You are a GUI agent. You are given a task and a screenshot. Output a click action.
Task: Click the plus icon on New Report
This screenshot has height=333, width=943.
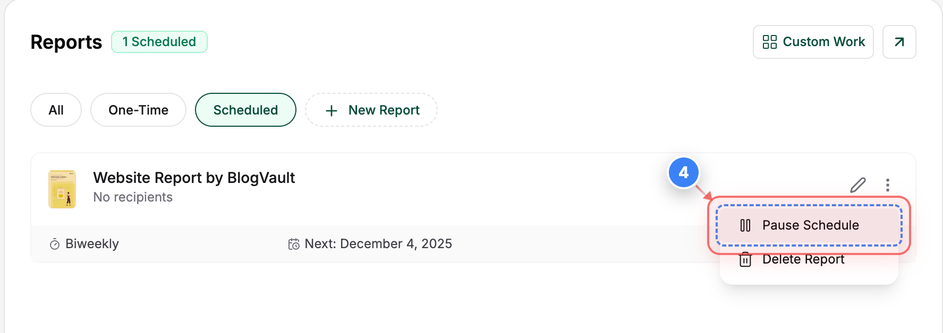coord(331,110)
